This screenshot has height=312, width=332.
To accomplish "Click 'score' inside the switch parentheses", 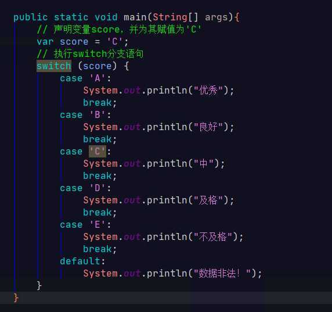I will [x=97, y=66].
